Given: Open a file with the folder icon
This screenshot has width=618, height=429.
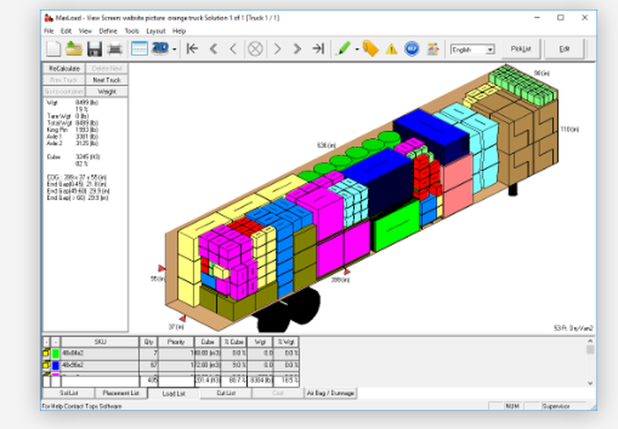Looking at the screenshot, I should point(74,49).
